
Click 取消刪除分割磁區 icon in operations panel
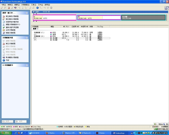pos(4,57)
